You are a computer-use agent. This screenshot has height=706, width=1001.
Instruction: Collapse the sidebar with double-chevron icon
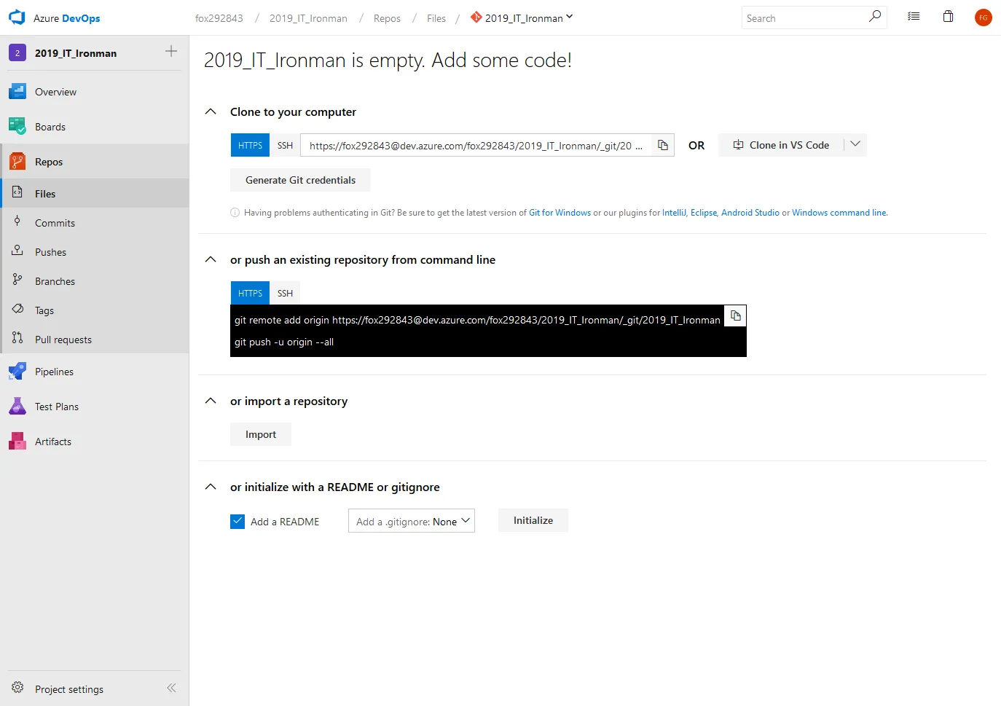[x=171, y=688]
